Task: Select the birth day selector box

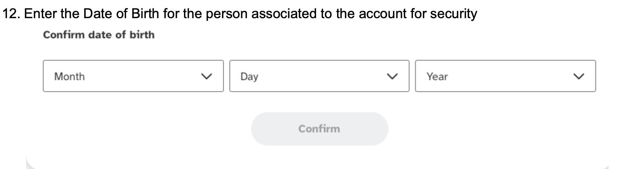Action: click(319, 76)
